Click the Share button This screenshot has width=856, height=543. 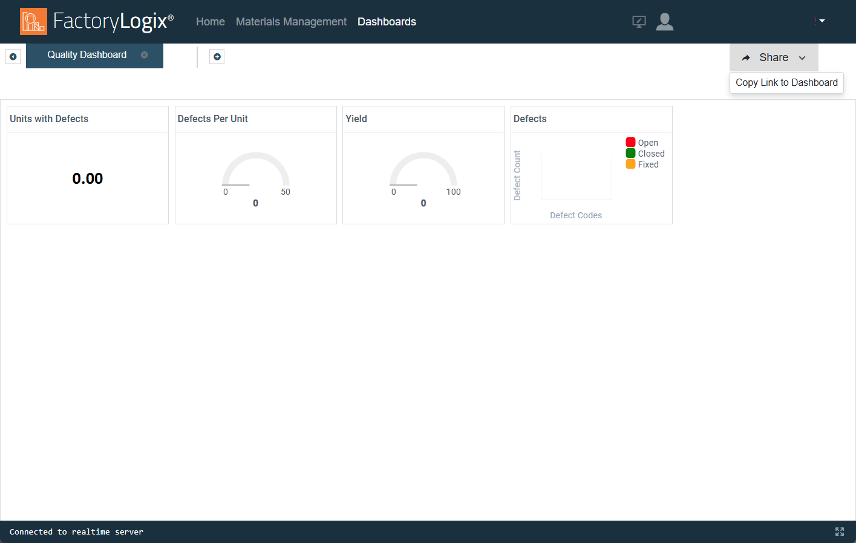(x=773, y=57)
